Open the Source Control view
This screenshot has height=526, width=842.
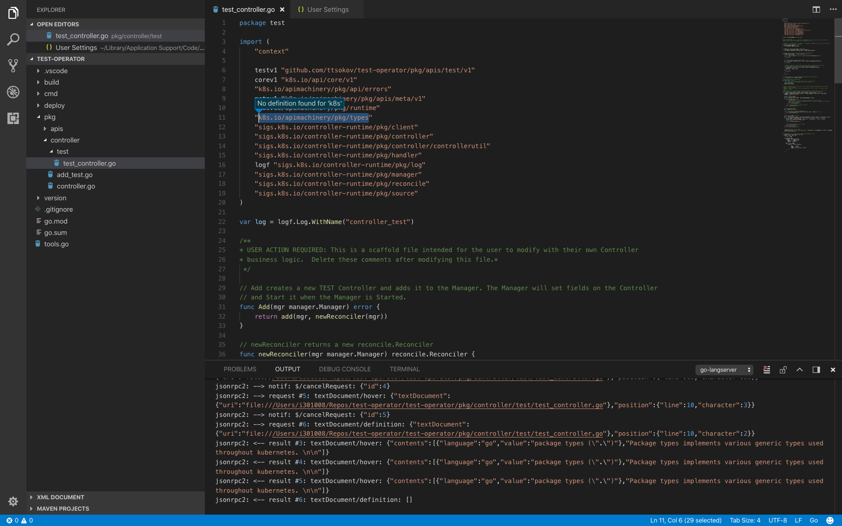click(13, 66)
